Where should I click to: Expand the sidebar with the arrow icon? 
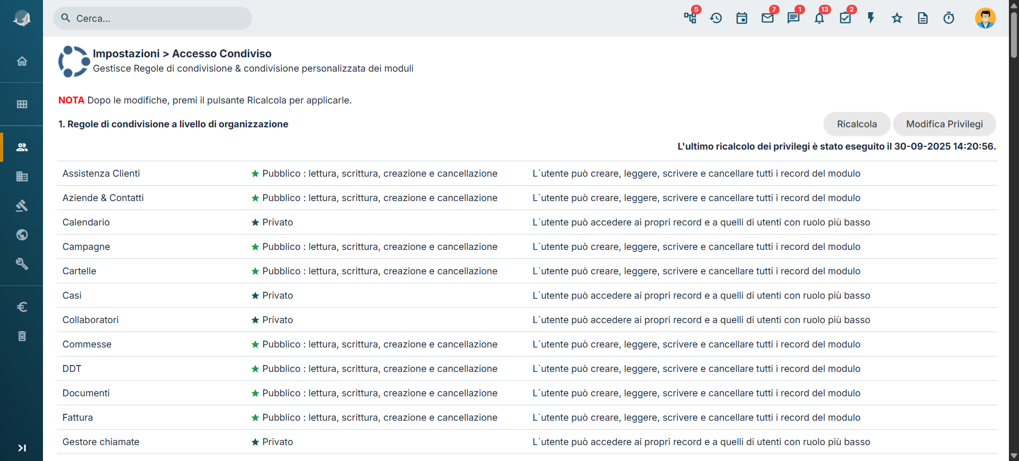(22, 448)
